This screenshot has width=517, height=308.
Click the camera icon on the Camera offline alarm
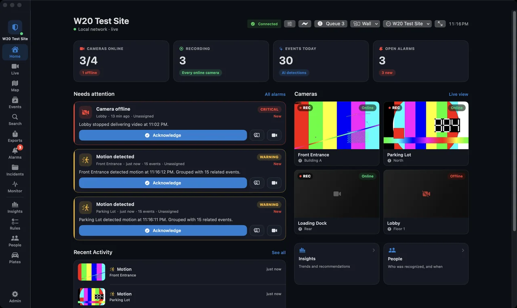click(x=274, y=135)
